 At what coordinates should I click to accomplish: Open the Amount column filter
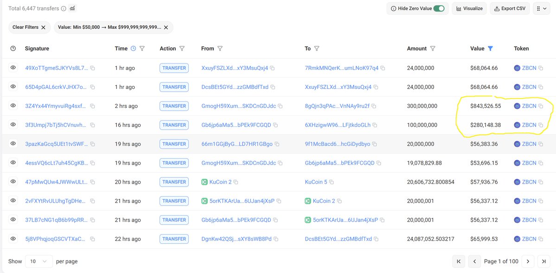(x=433, y=49)
